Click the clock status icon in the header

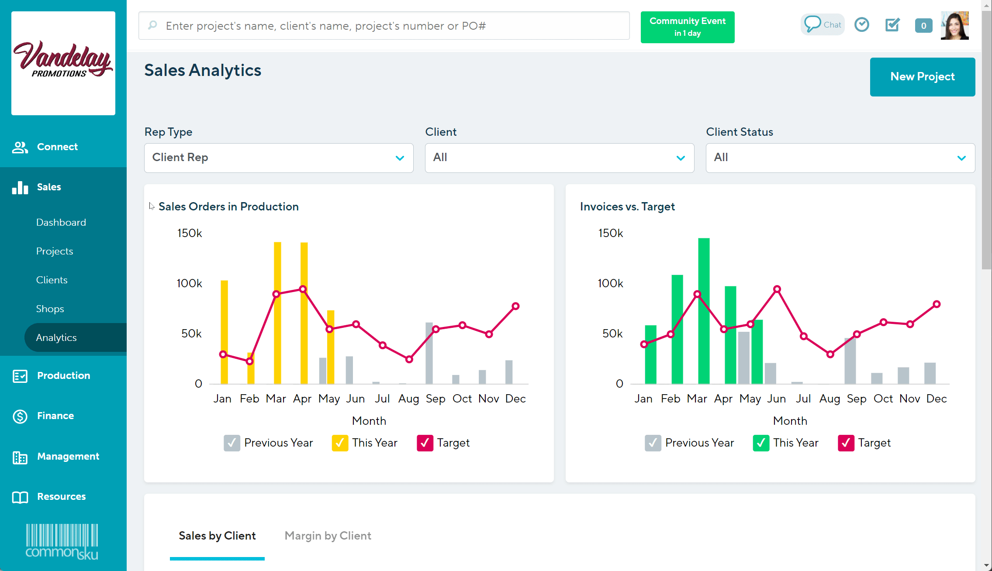coord(862,25)
